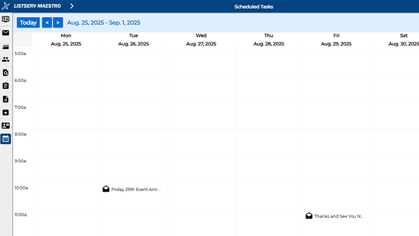
Task: Open the mail jobs envelope icon
Action: [x=6, y=32]
